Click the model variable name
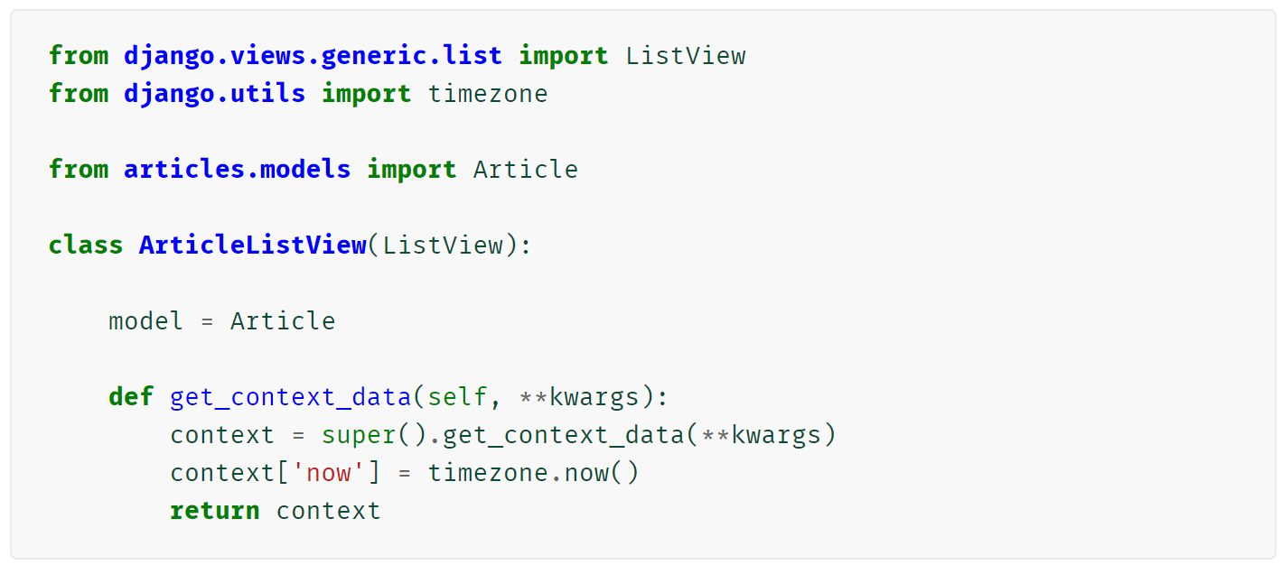1282x565 pixels. coord(145,321)
